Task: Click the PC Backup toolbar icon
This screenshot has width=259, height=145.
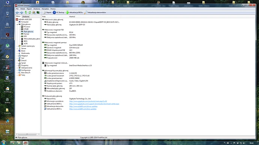Action: click(54, 12)
